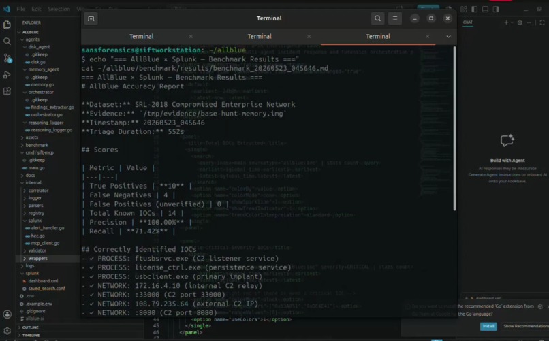The image size is (549, 341).
Task: Open the Explorer view in activity bar
Action: (7, 25)
